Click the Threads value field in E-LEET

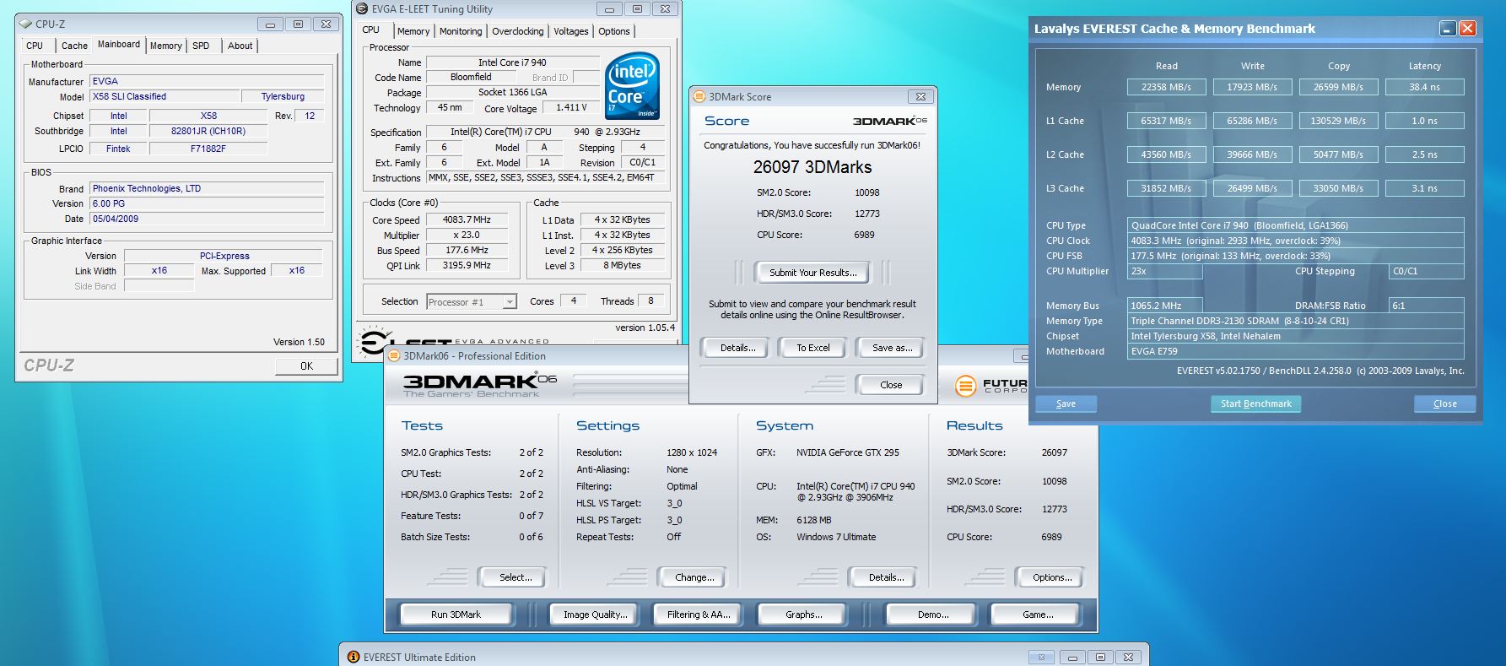[650, 301]
